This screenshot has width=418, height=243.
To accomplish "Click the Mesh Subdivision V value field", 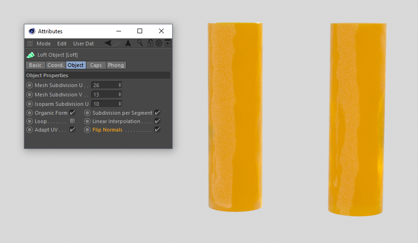I will 106,94.
